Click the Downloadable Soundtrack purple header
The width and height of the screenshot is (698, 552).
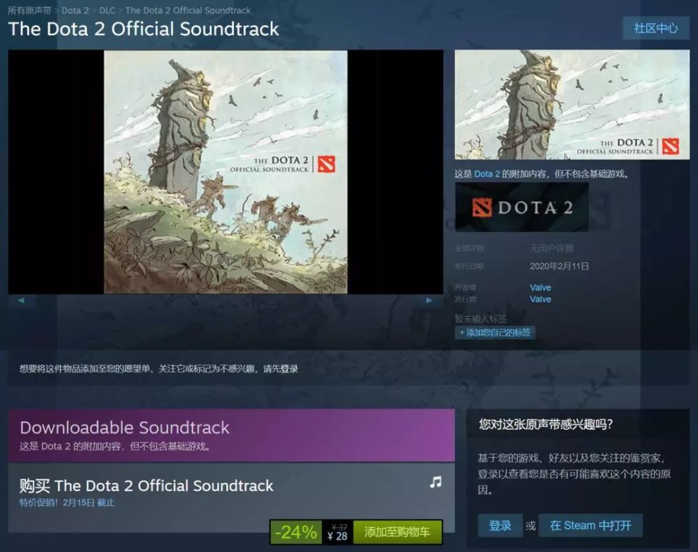click(x=232, y=435)
